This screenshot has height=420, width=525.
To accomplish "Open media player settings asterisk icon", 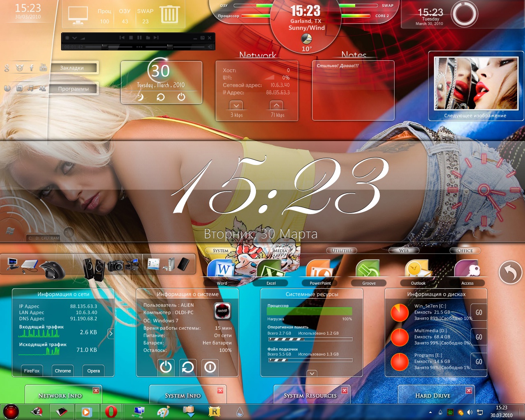I will click(67, 38).
